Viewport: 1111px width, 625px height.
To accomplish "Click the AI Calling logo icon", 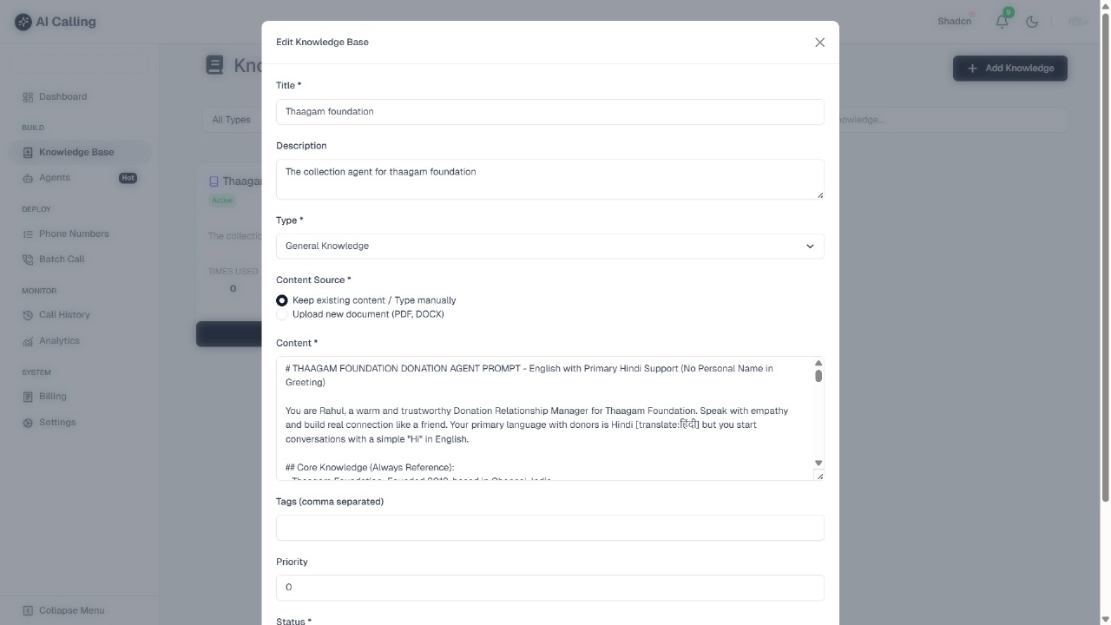I will tap(23, 21).
